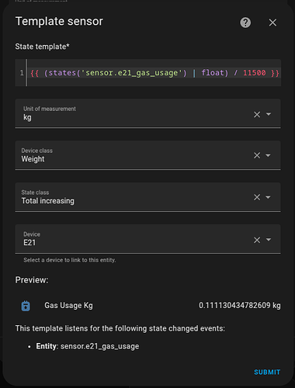
Task: Close the Template sensor dialog
Action: click(x=272, y=23)
